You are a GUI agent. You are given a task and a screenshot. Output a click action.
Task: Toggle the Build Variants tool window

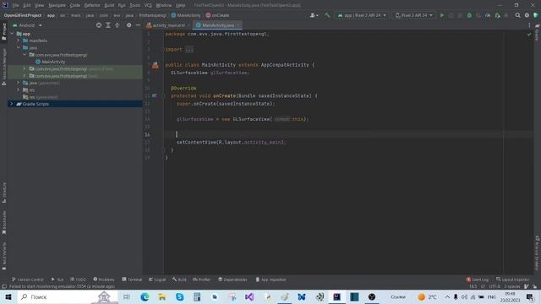[4, 256]
